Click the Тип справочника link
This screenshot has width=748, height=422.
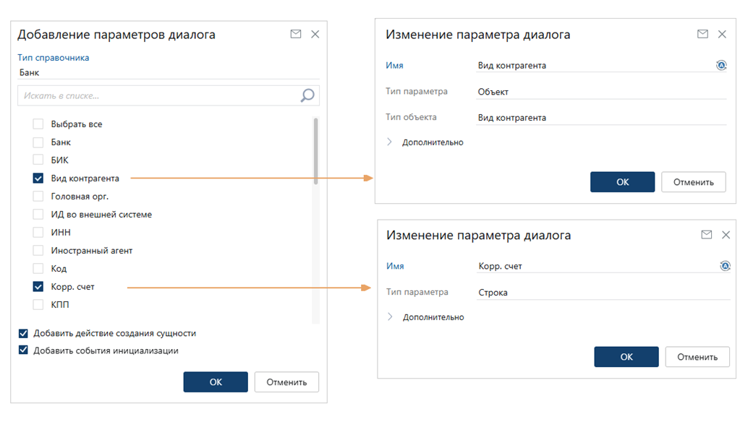(53, 58)
